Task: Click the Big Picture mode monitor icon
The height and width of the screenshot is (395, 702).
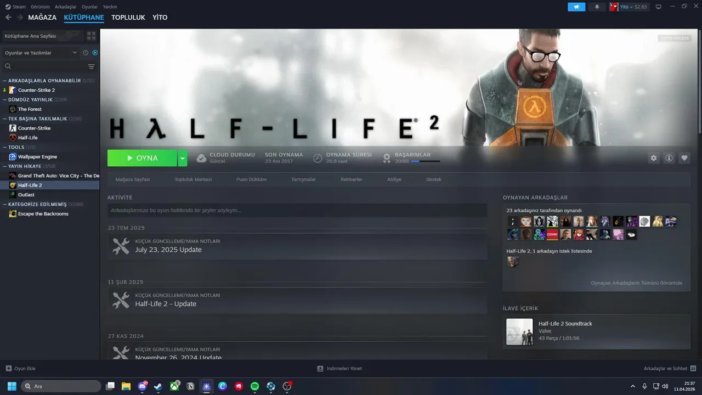Action: click(659, 7)
